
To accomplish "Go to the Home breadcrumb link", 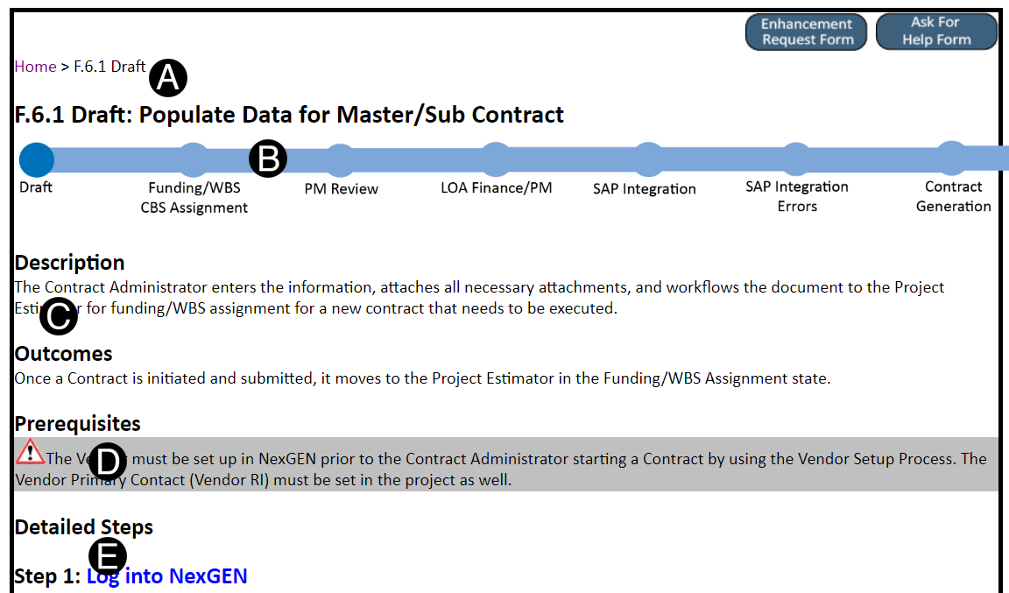I will 35,67.
